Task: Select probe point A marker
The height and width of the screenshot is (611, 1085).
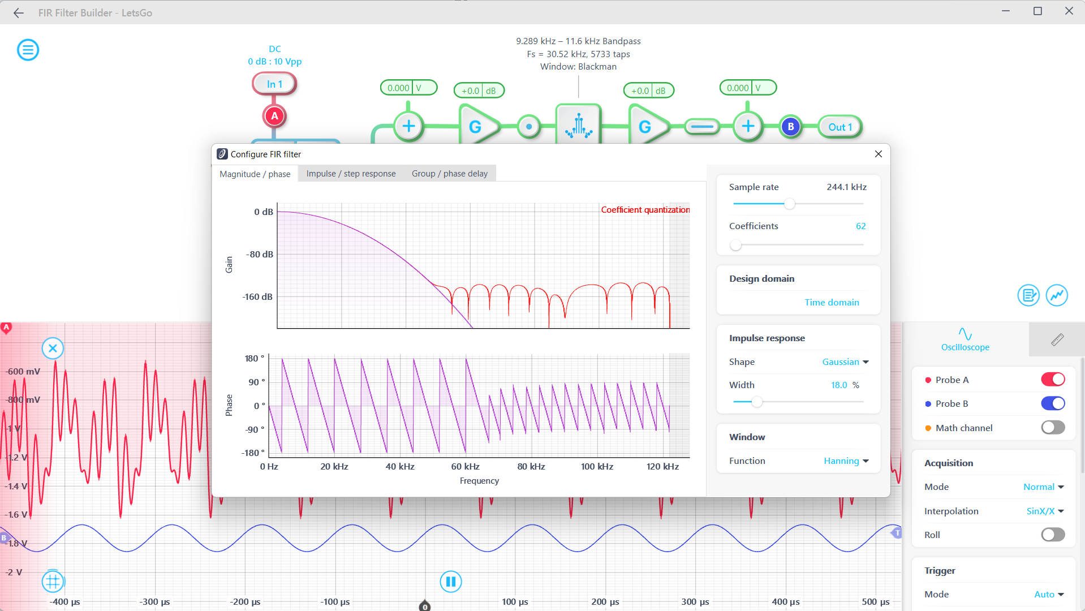Action: [274, 116]
